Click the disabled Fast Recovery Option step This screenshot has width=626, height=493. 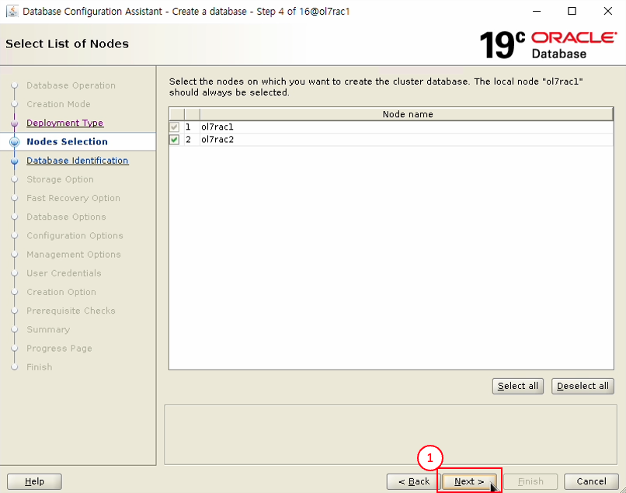click(x=73, y=198)
